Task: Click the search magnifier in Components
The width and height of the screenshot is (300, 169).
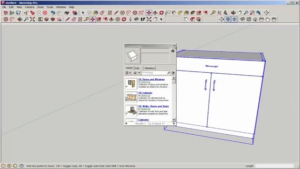Action: [x=169, y=73]
